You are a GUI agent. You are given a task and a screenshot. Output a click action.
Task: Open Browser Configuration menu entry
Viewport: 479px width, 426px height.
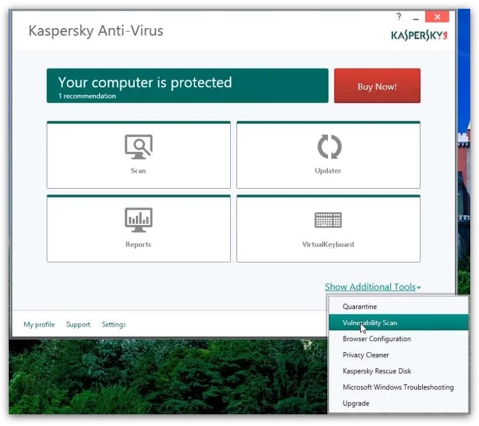(398, 339)
